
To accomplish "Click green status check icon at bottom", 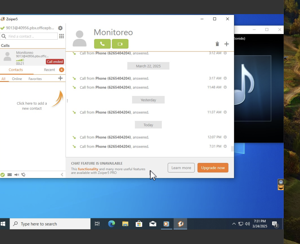I will (x=2, y=175).
